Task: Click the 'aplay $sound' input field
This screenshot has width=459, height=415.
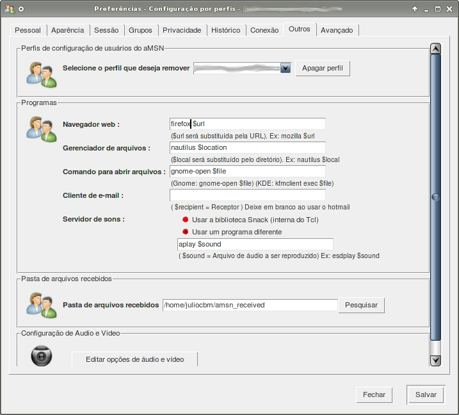Action: coord(255,244)
